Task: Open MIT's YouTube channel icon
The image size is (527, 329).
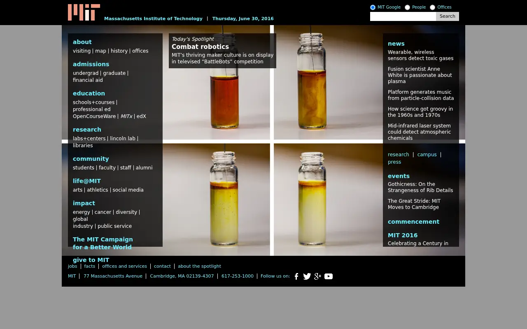Action: tap(329, 276)
